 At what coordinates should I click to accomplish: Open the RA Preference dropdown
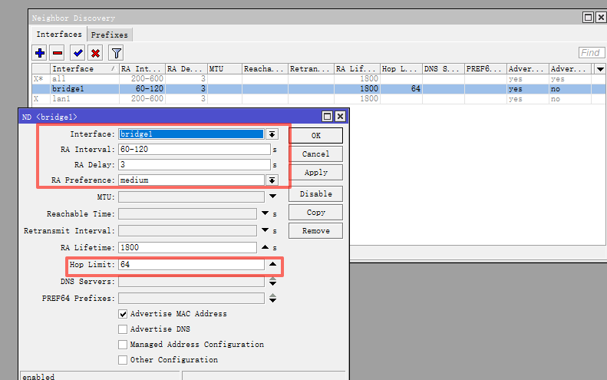[272, 180]
